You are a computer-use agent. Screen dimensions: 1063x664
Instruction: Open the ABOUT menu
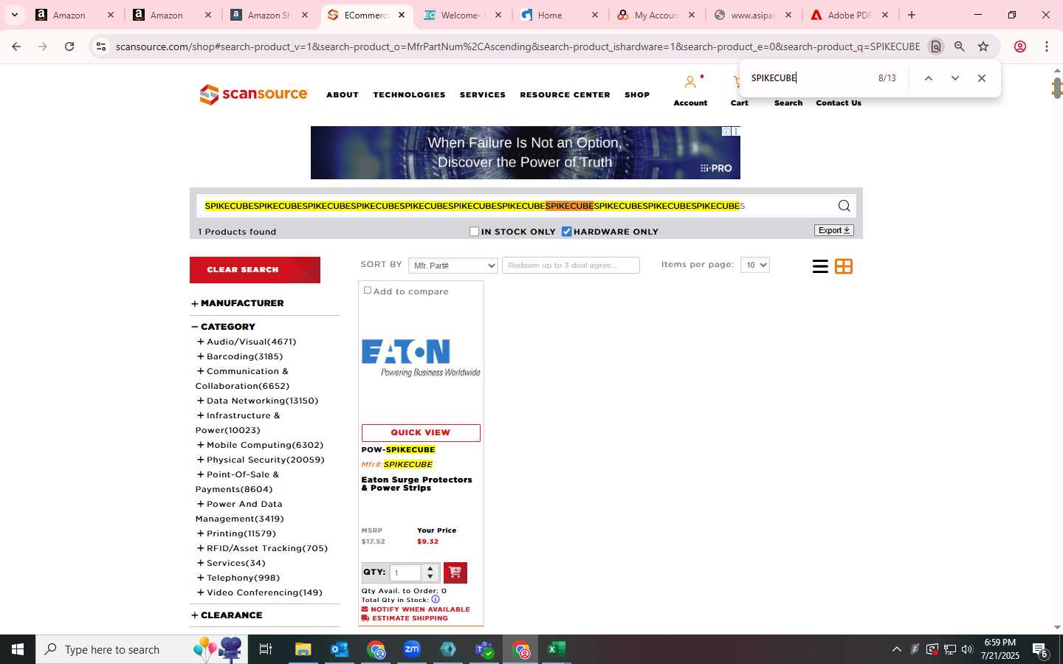[x=343, y=95]
